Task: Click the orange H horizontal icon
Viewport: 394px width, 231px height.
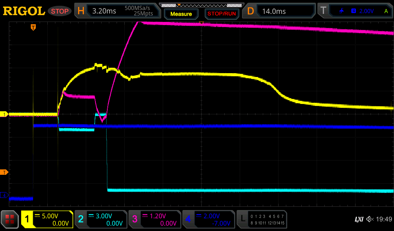Action: [81, 11]
